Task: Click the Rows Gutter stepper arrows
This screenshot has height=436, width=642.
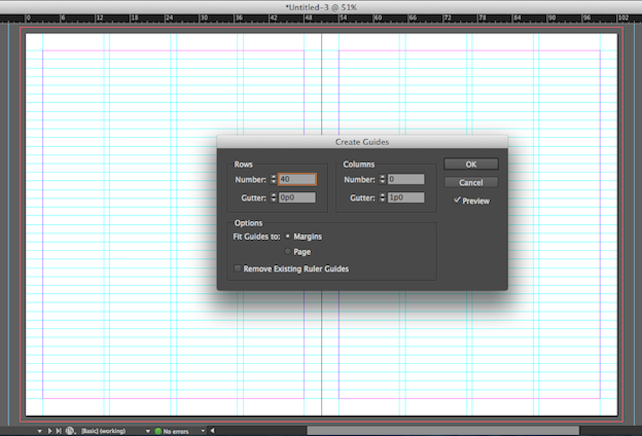Action: click(273, 197)
